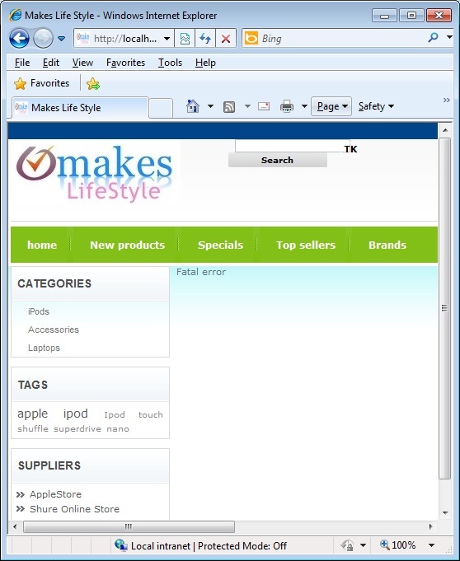Image resolution: width=460 pixels, height=561 pixels.
Task: Expand the address bar history dropdown
Action: pyautogui.click(x=167, y=38)
